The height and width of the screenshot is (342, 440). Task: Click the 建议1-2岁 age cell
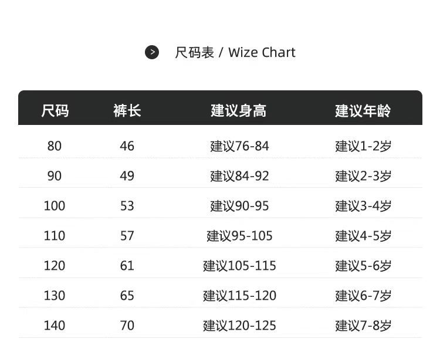tap(363, 146)
